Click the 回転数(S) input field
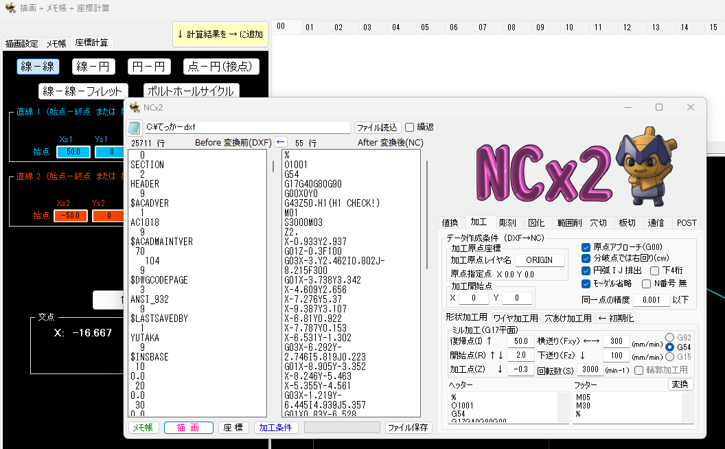Screen dimensions: 725x449 (590, 369)
